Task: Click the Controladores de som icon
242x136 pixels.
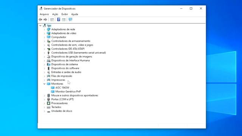Action: [x=49, y=45]
